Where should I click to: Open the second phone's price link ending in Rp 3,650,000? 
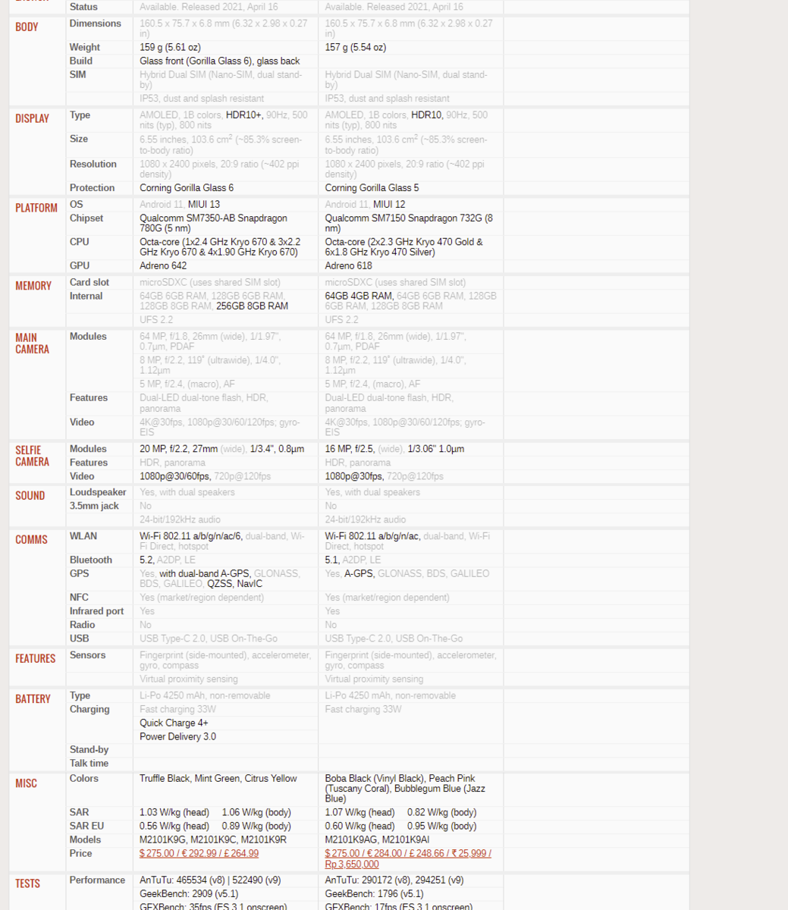408,858
